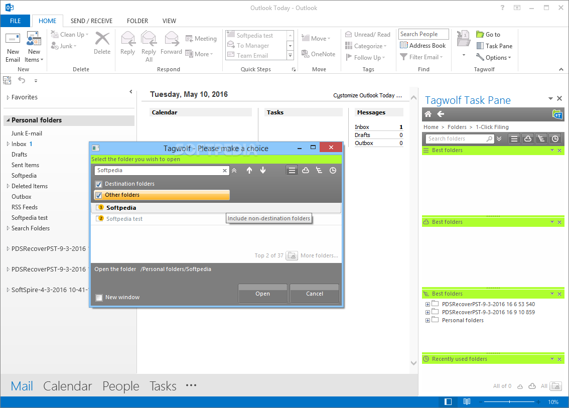Click the More folders... link
This screenshot has width=569, height=408.
click(319, 255)
